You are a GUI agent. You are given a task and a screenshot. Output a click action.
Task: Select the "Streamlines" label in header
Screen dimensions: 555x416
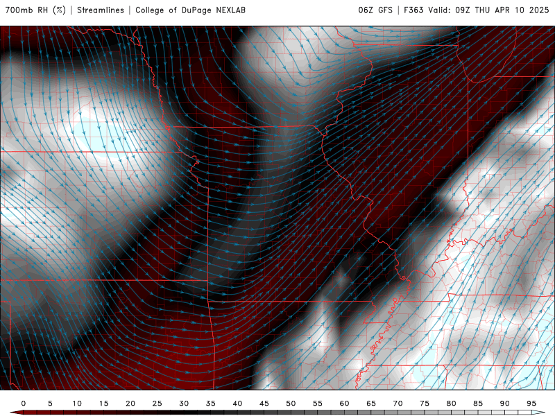101,10
